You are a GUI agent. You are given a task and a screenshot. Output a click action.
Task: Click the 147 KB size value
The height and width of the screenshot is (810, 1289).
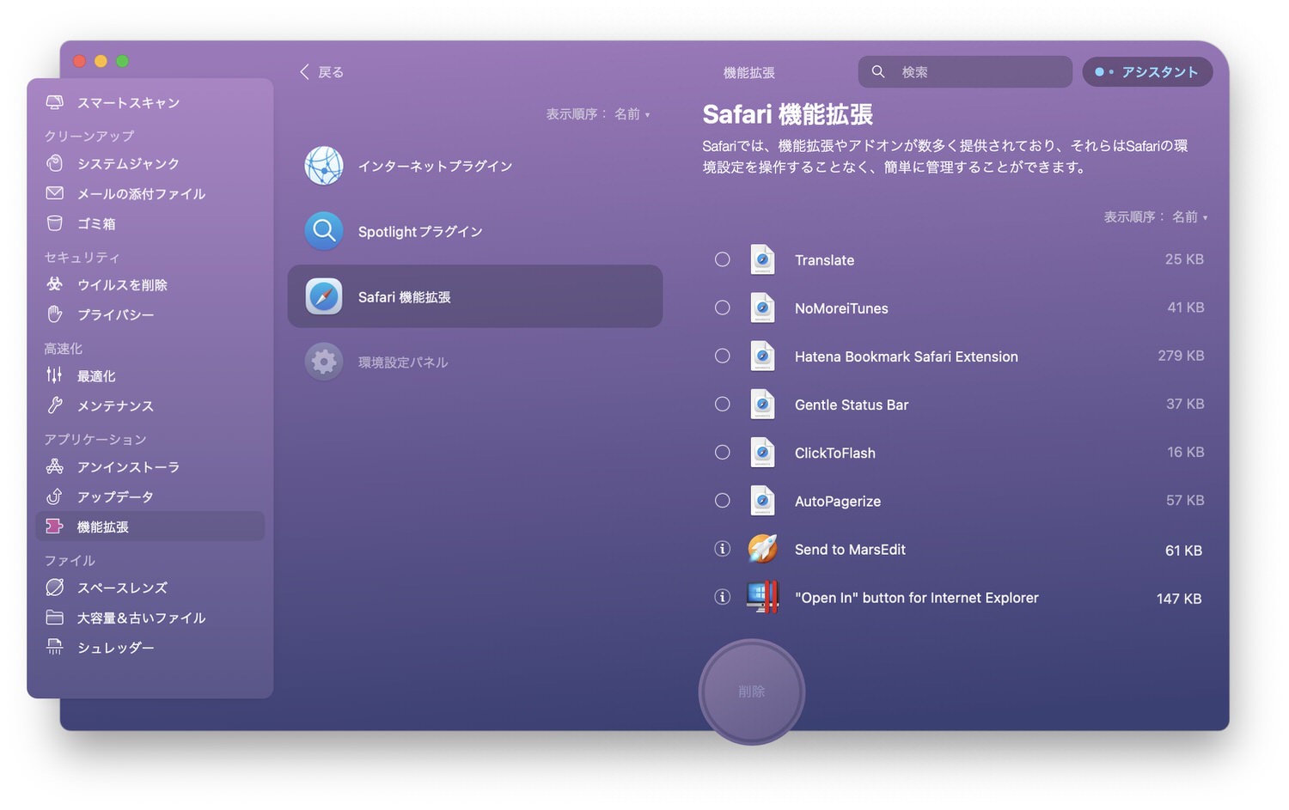[x=1179, y=598]
